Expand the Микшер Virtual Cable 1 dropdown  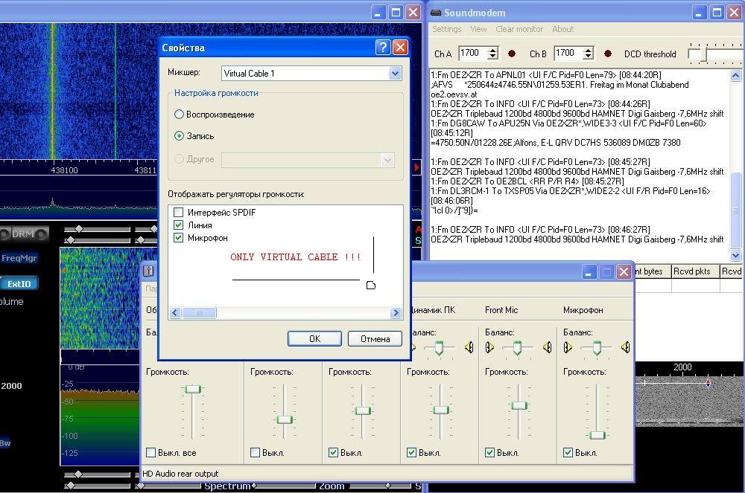tap(395, 74)
